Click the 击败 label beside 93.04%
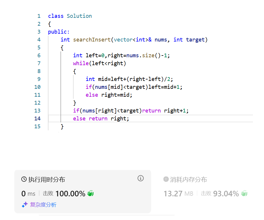 click(x=206, y=193)
